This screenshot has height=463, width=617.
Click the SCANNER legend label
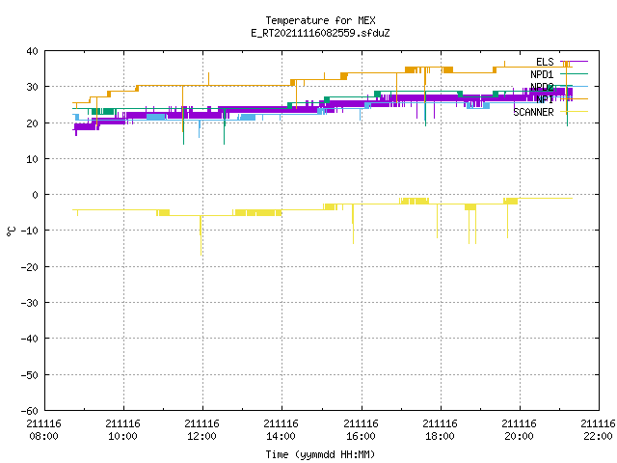[533, 112]
